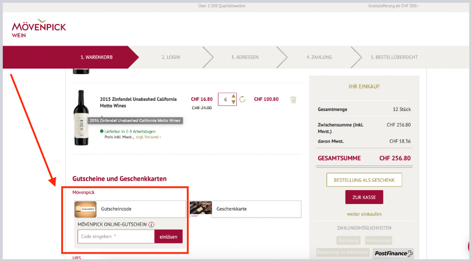Go to step 1. Warenkorb
The image size is (472, 262).
(x=96, y=57)
